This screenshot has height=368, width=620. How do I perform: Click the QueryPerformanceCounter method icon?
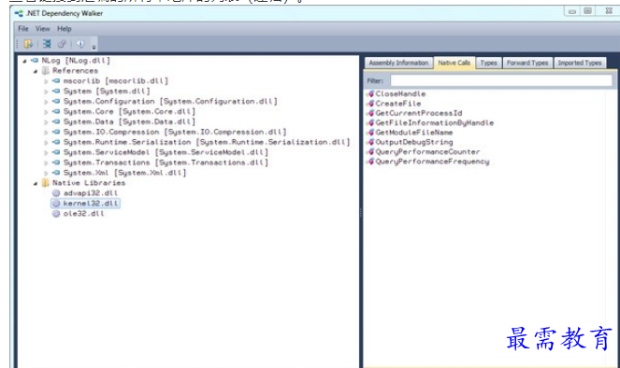(x=370, y=152)
